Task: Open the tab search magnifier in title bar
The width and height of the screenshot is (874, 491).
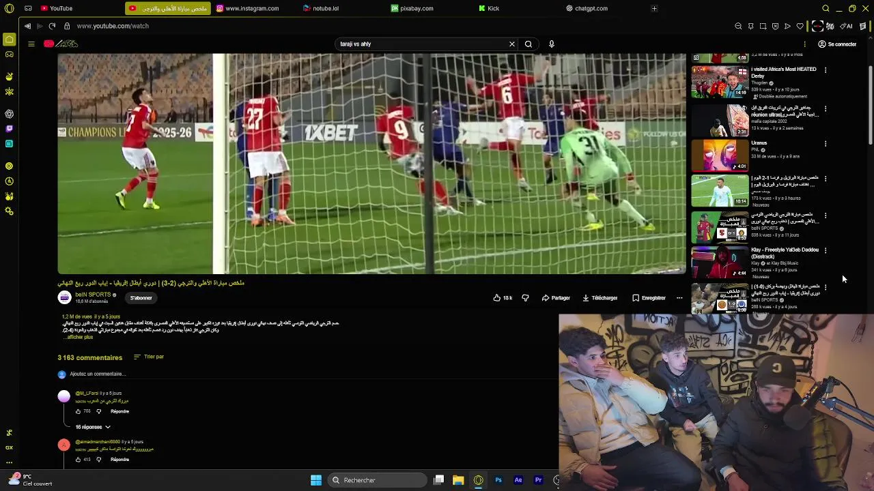Action: pyautogui.click(x=826, y=8)
